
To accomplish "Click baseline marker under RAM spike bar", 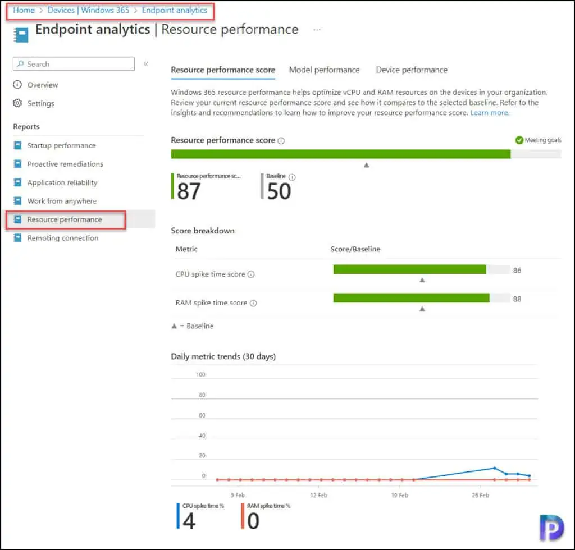I will pos(422,309).
